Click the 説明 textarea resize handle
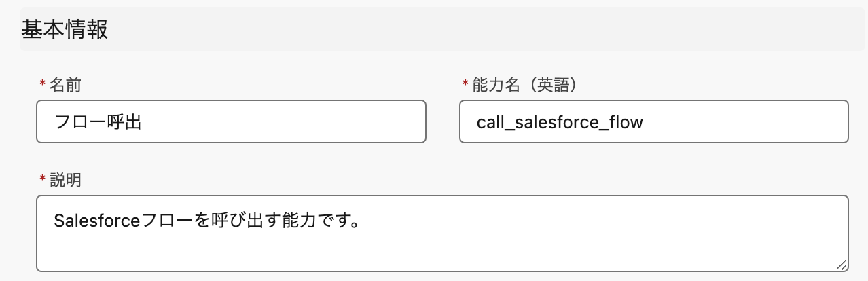868x281 pixels. pyautogui.click(x=841, y=265)
